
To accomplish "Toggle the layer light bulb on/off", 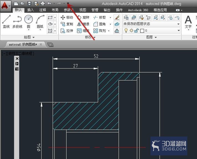I will coord(126,31).
